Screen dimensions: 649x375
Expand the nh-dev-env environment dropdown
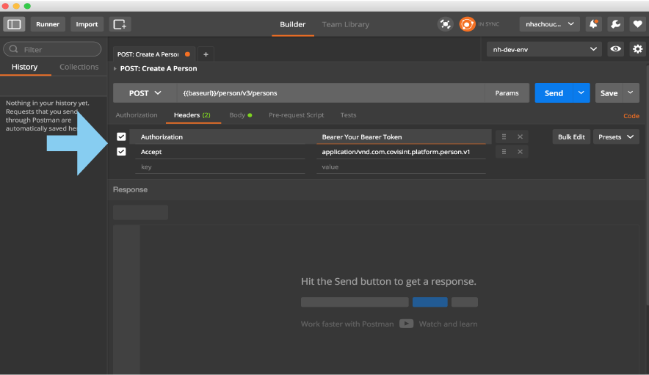[544, 49]
